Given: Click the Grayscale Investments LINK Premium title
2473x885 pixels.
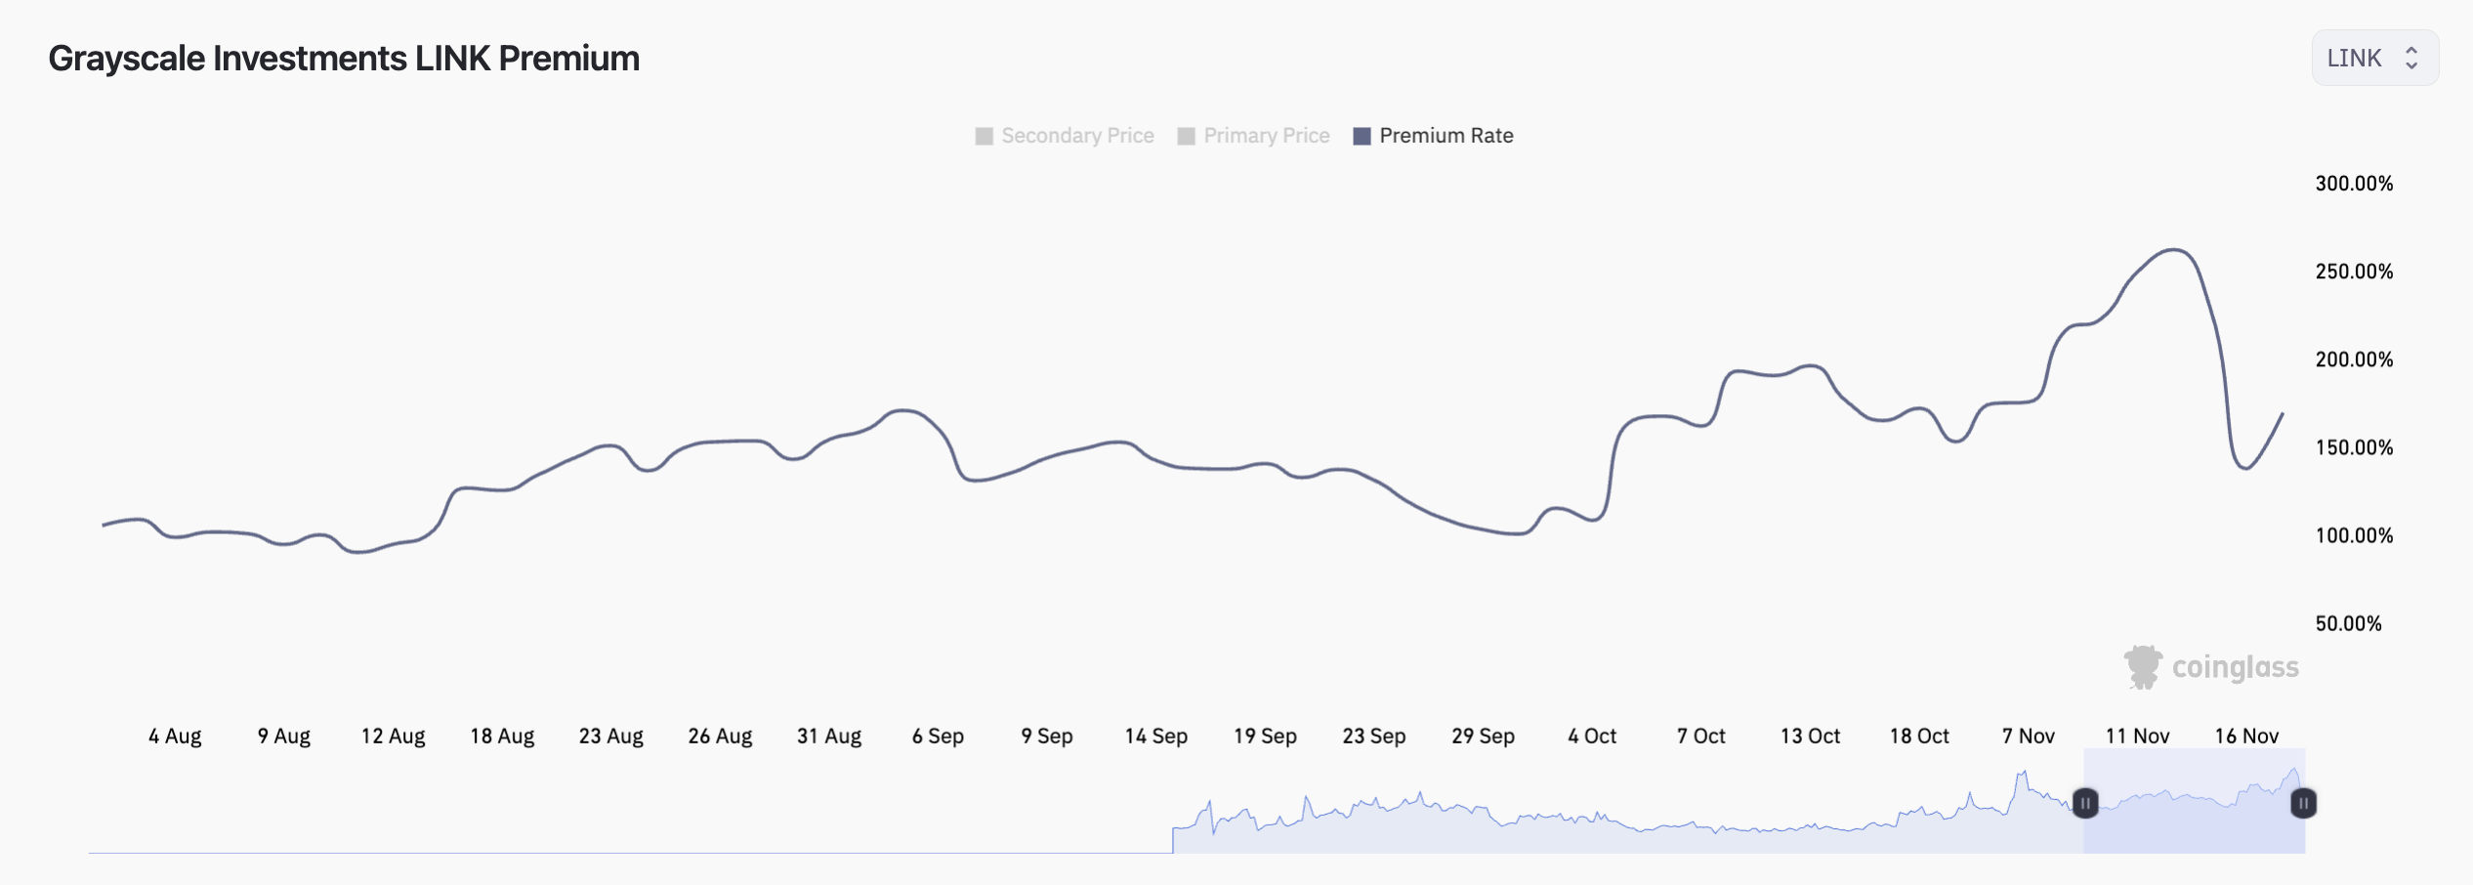Looking at the screenshot, I should coord(344,59).
